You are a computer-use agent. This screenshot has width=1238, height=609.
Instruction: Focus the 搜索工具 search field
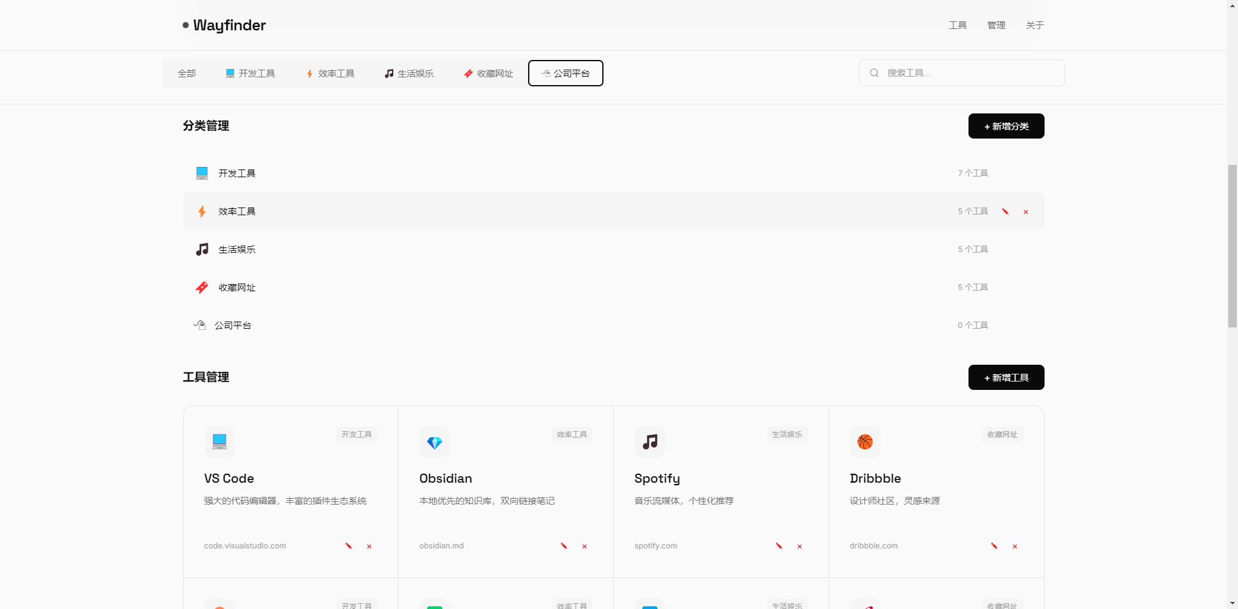click(967, 73)
